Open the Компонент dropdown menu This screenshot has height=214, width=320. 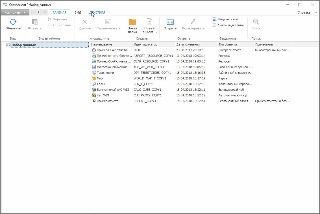(15, 12)
